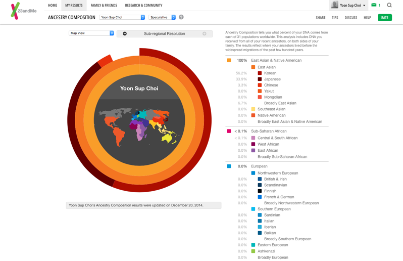The height and width of the screenshot is (261, 403).
Task: Click the Yakut color swatch
Action: [x=260, y=91]
